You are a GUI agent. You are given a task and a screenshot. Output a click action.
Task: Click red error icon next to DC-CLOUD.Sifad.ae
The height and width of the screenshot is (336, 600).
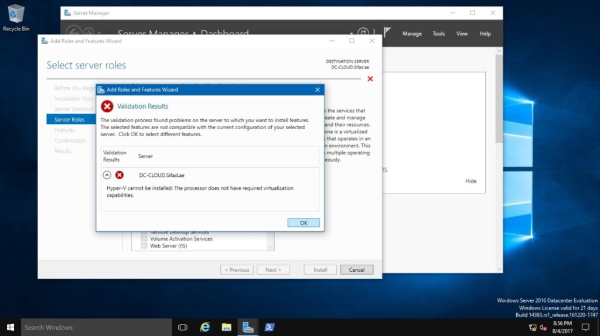[120, 175]
